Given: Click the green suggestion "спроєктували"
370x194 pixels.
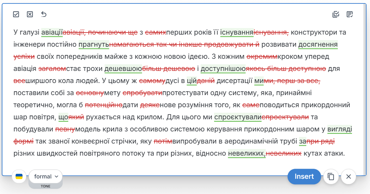Looking at the screenshot, I should tap(238, 117).
